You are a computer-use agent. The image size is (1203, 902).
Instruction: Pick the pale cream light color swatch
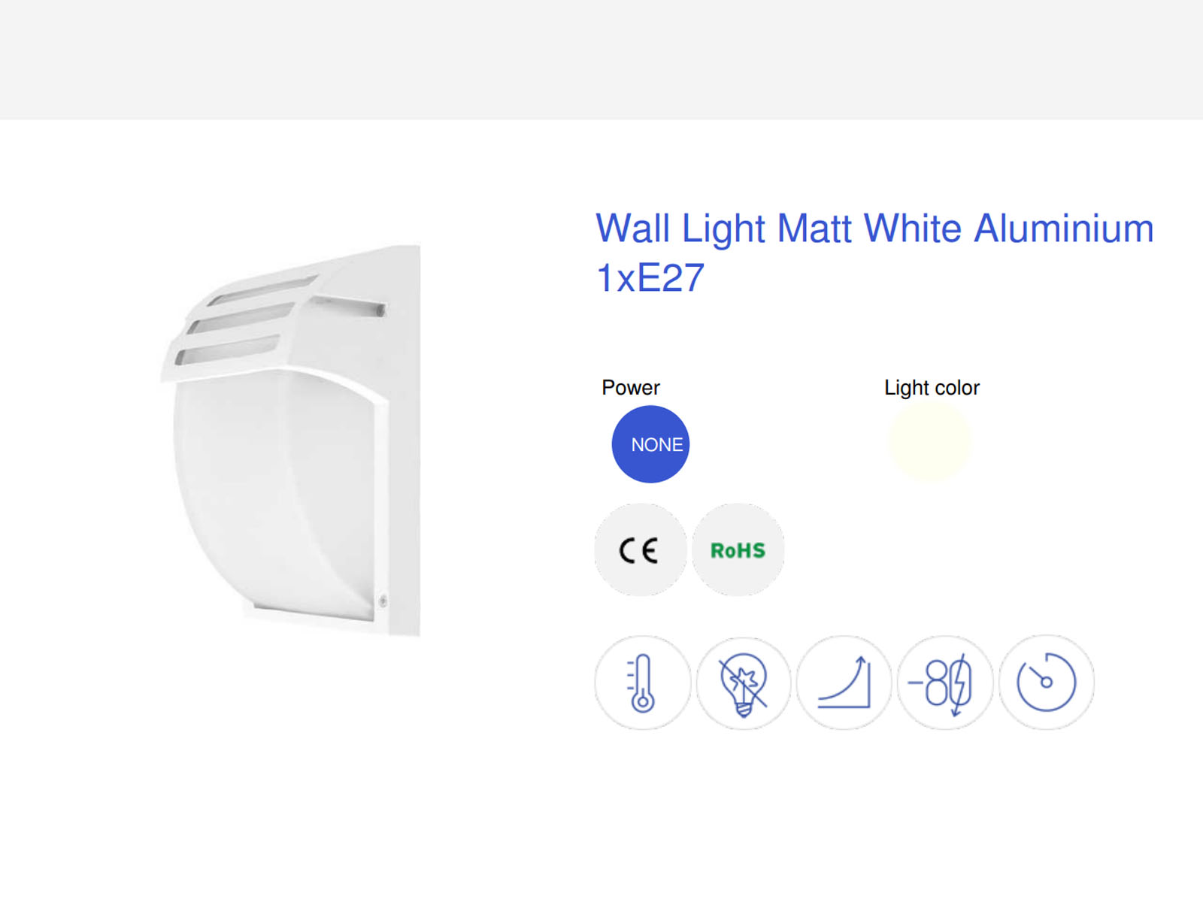coord(930,441)
